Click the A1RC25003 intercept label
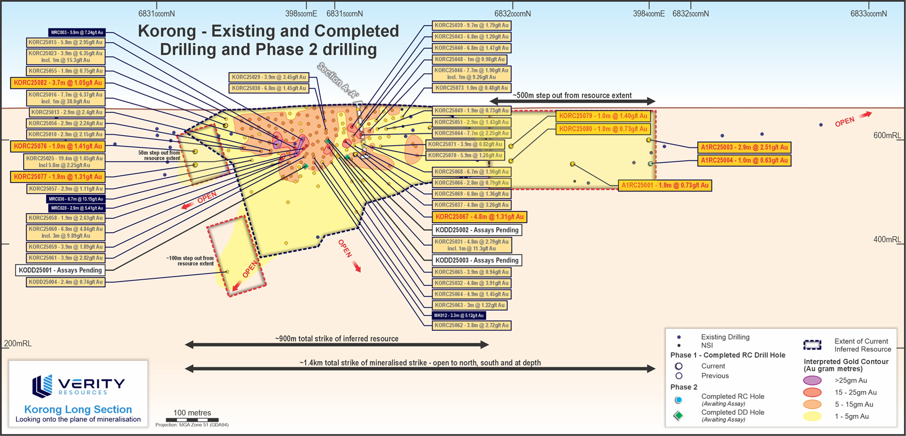906x436 pixels. point(744,147)
